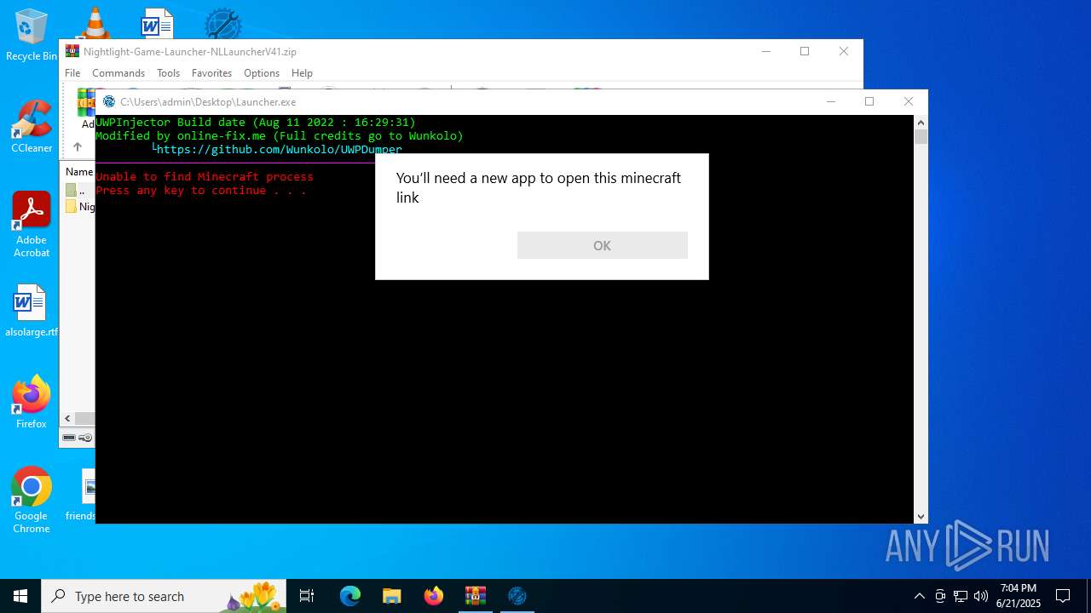This screenshot has width=1091, height=613.
Task: Click OK in the minecraft link dialog
Action: pos(602,245)
